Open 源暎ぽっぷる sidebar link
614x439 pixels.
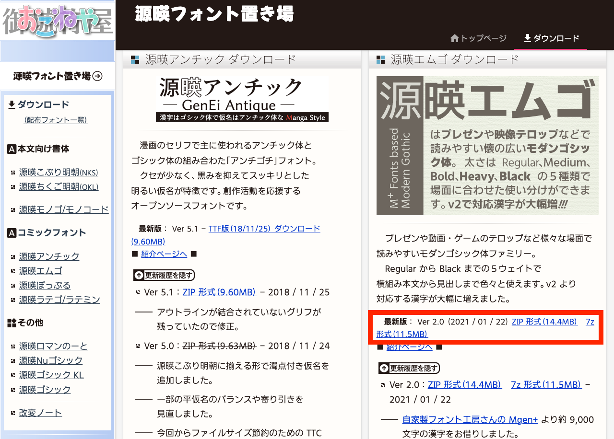[x=45, y=285]
